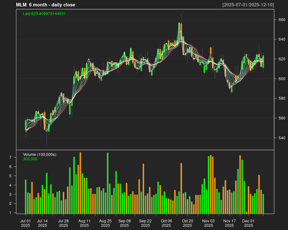Click the "Sep 22 2025" date tick label
The width and height of the screenshot is (288, 230).
145,223
